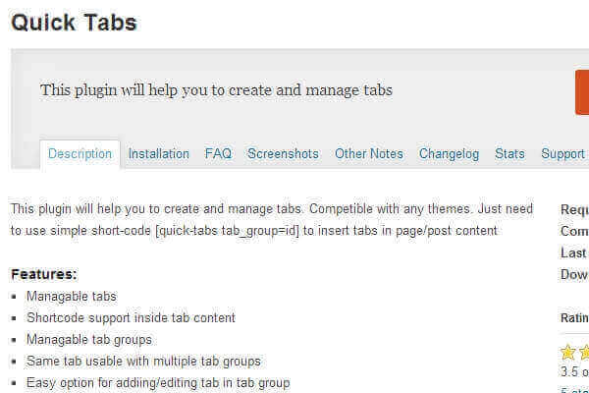Click the quick-tabs short-code paragraph text
589x393 pixels.
tap(254, 231)
